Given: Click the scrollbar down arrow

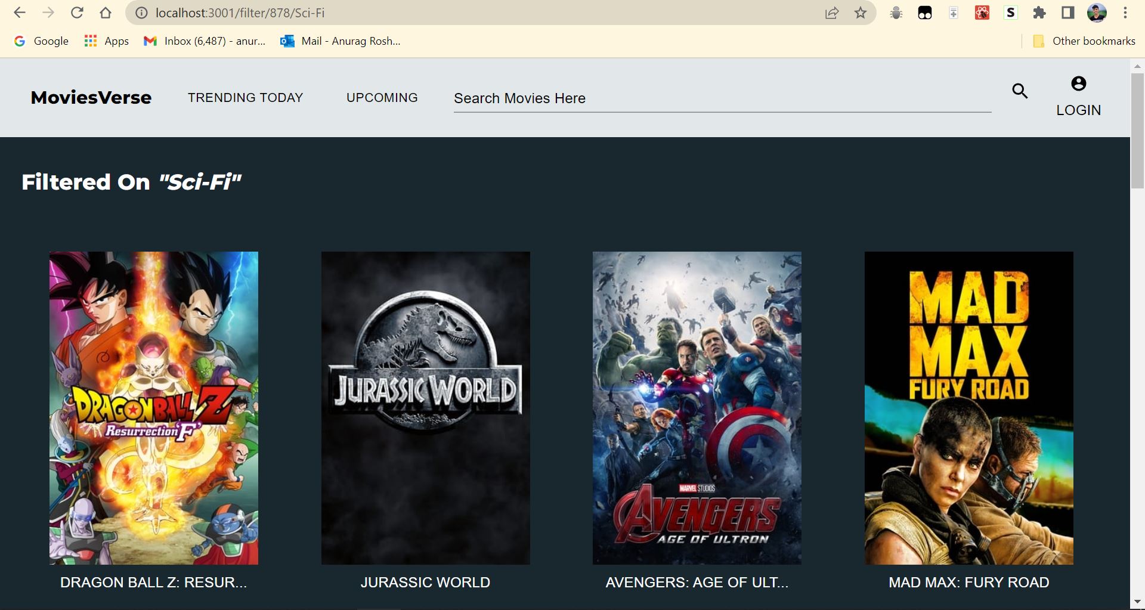Looking at the screenshot, I should [x=1137, y=602].
